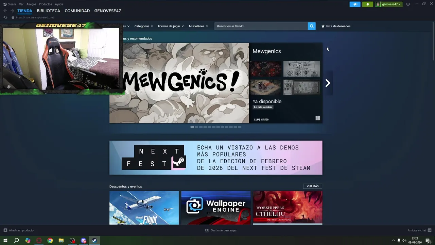Viewport: 435px width, 245px height.
Task: Click the Windows platform icon on Mewgenics
Action: (x=318, y=118)
